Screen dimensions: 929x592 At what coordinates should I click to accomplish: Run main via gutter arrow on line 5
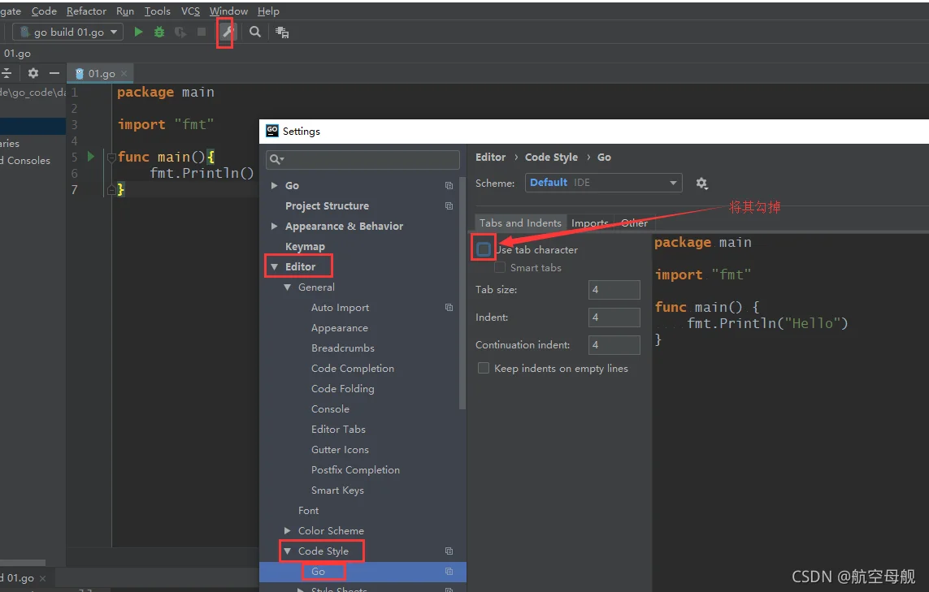91,156
